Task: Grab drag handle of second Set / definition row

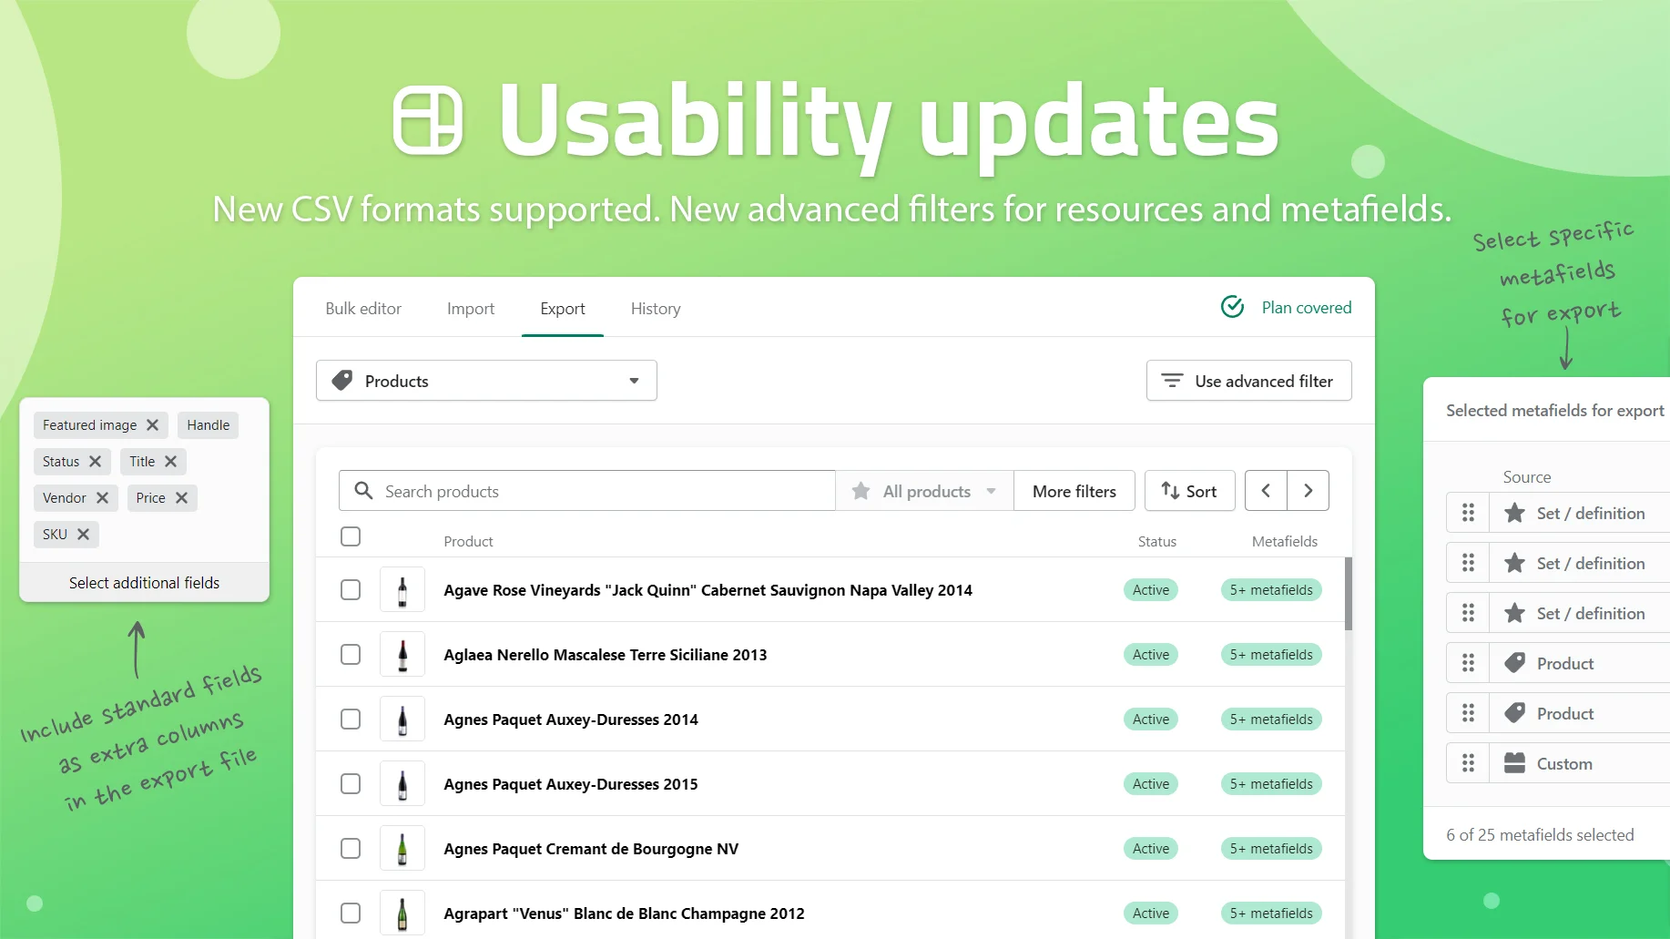Action: click(1468, 563)
